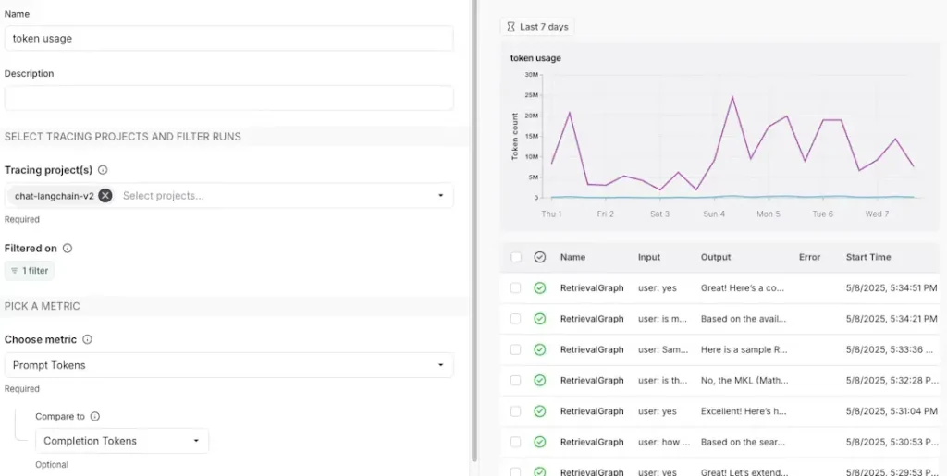This screenshot has height=476, width=947.
Task: Show info icon next to Filtered on
Action: (68, 248)
